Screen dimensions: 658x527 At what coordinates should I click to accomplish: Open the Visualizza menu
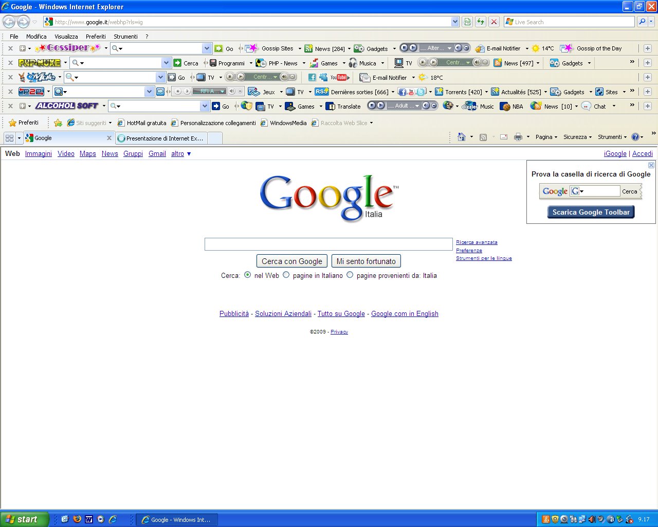[x=66, y=37]
